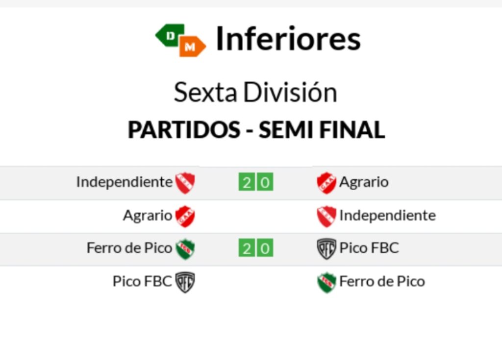Click away side Pico FBC's grey crest
The image size is (502, 343).
click(326, 249)
